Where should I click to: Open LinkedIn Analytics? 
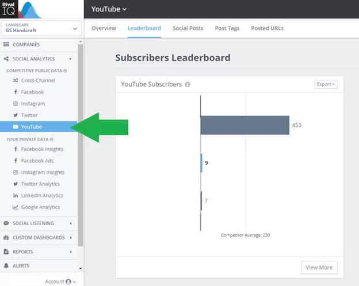pos(42,195)
